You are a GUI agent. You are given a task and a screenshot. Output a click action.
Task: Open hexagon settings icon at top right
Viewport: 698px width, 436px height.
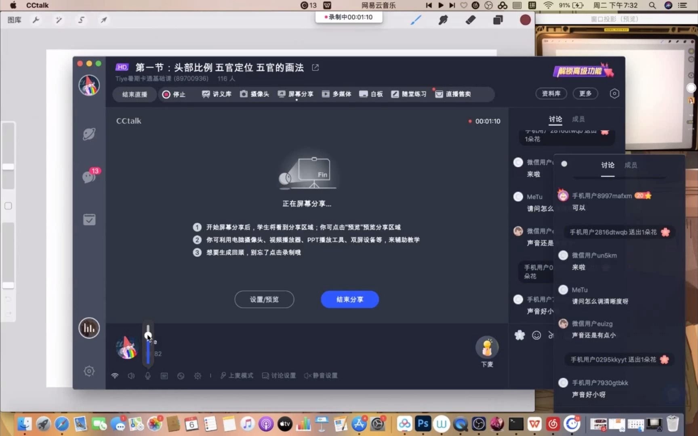point(614,94)
